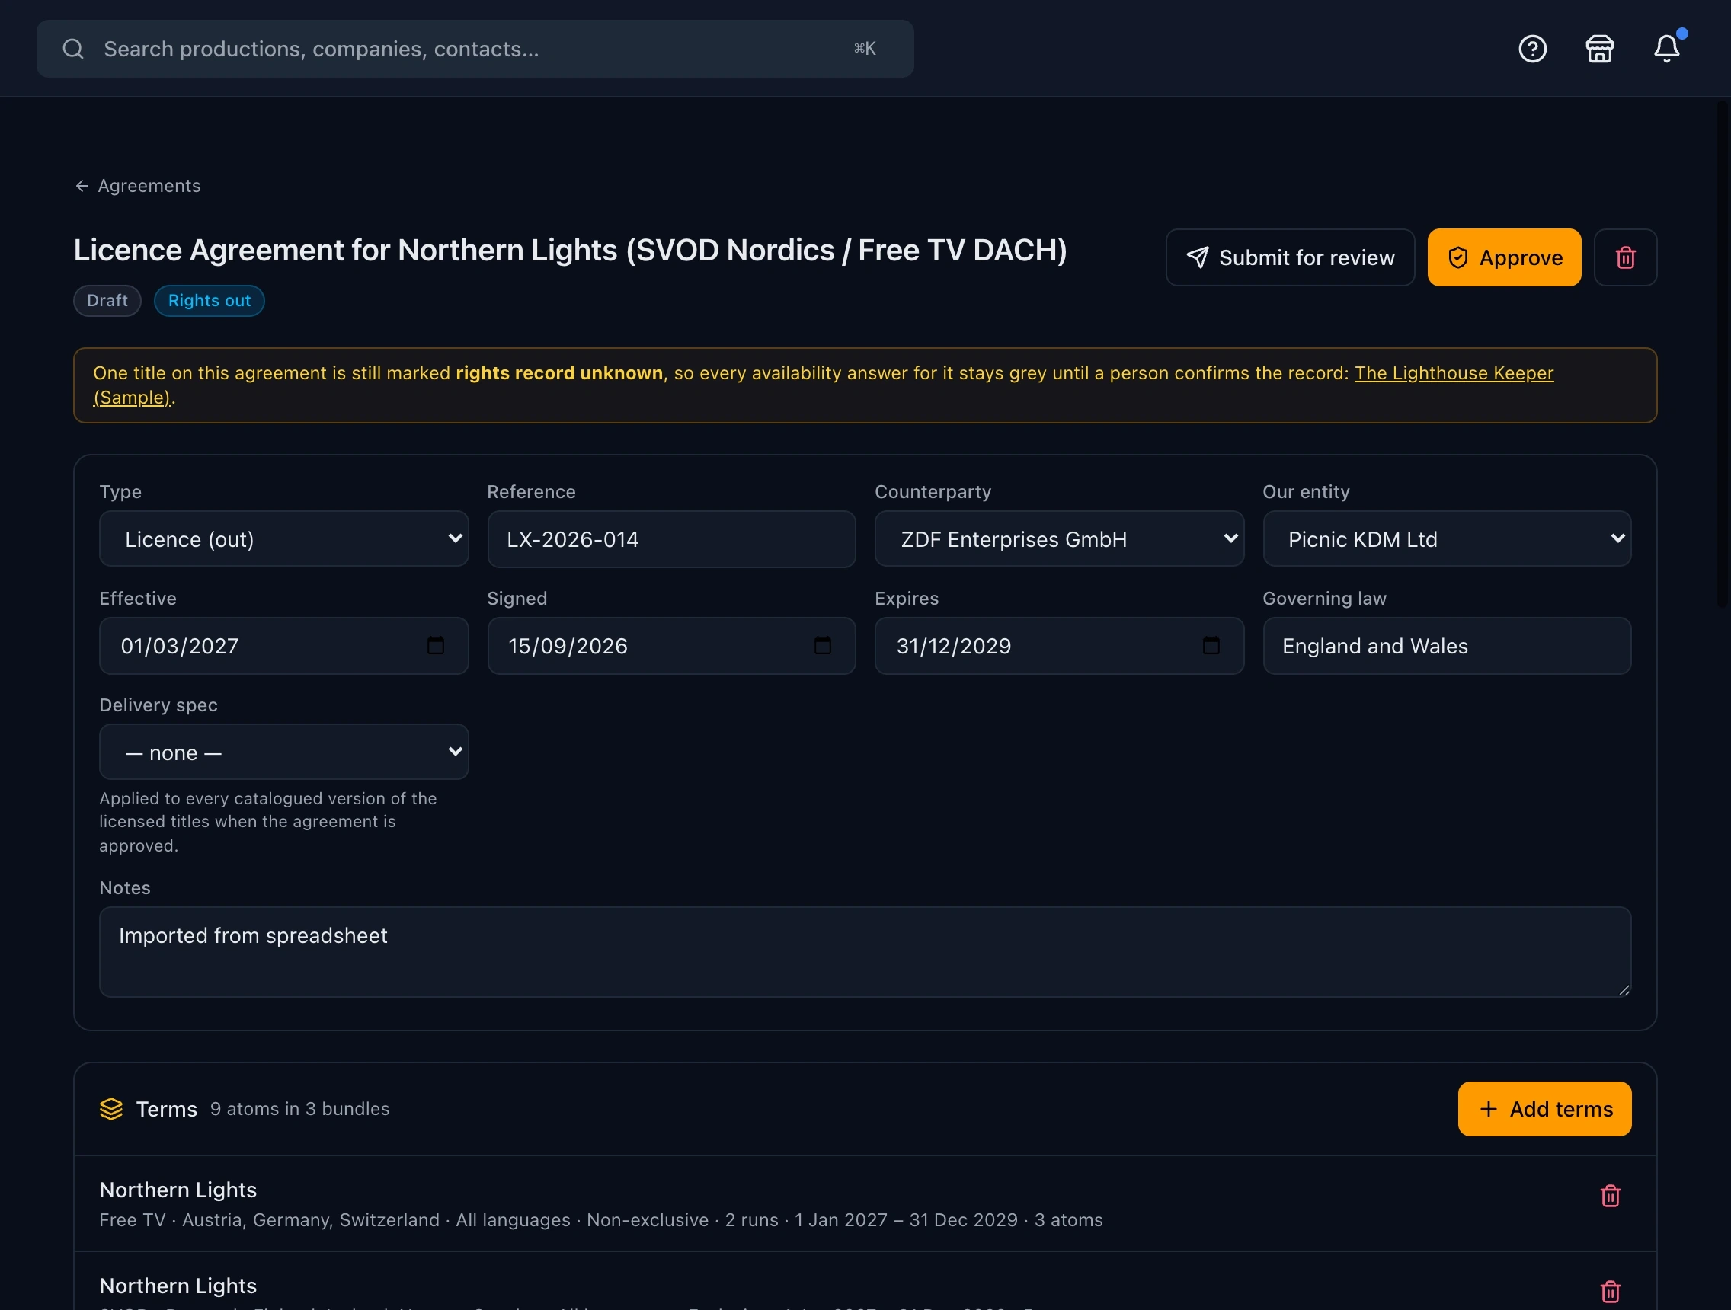Screen dimensions: 1731x1310
Task: Click the agreement title heading
Action: pyautogui.click(x=570, y=251)
